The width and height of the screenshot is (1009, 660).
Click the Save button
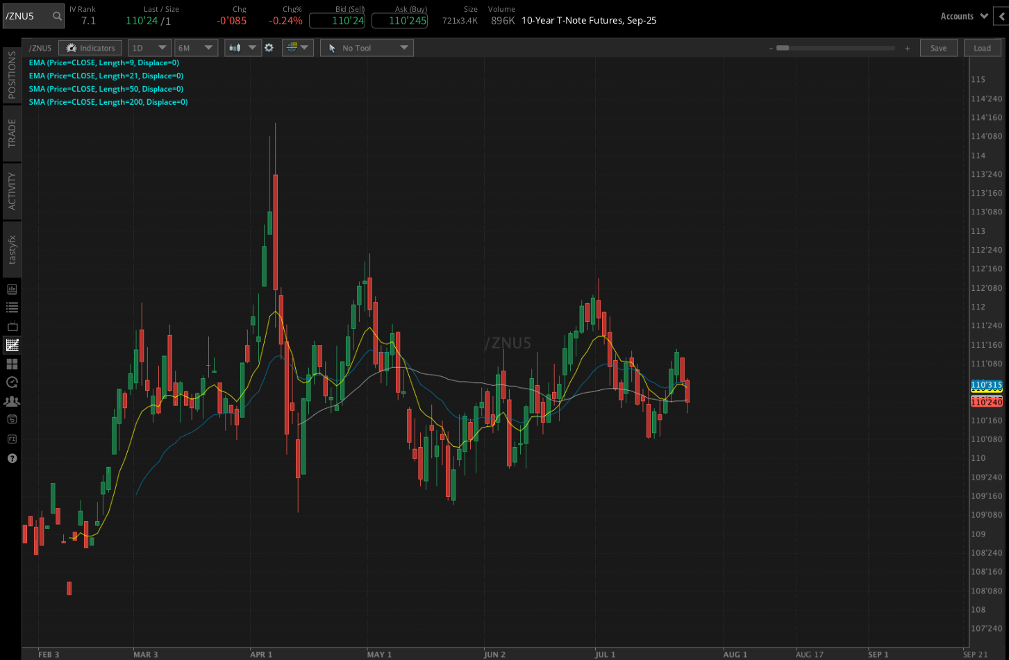coord(939,47)
